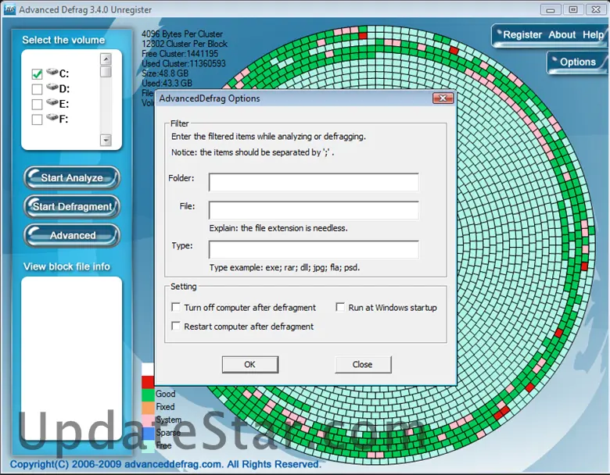The height and width of the screenshot is (475, 610).
Task: Click the volume list down arrow
Action: point(106,140)
